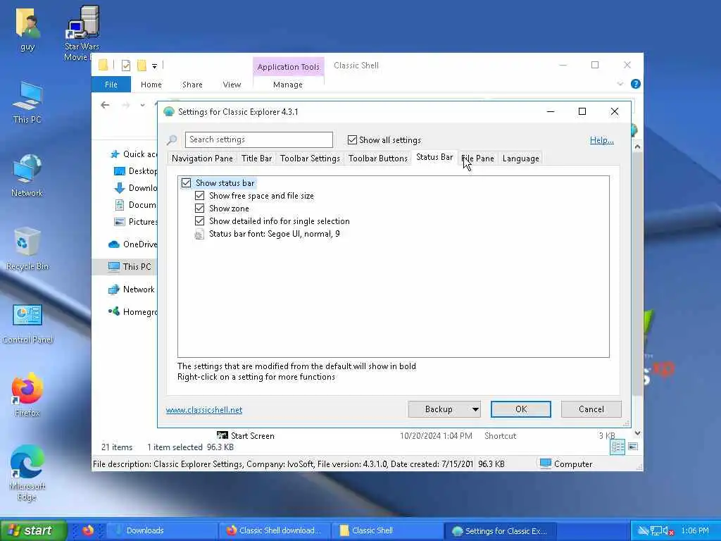Click the new folder quick access icon
This screenshot has width=721, height=541.
[142, 66]
